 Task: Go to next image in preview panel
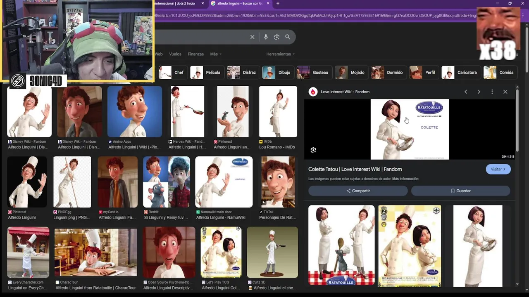[x=479, y=92]
